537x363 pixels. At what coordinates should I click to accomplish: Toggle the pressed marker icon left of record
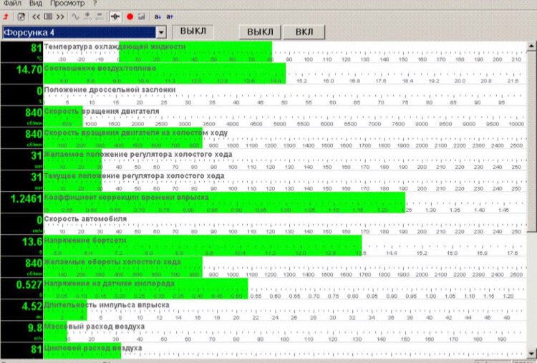pyautogui.click(x=116, y=16)
